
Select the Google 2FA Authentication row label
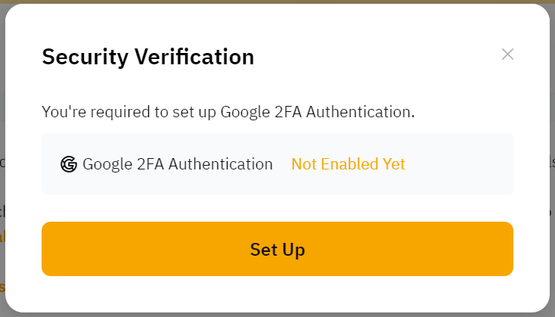pos(178,164)
